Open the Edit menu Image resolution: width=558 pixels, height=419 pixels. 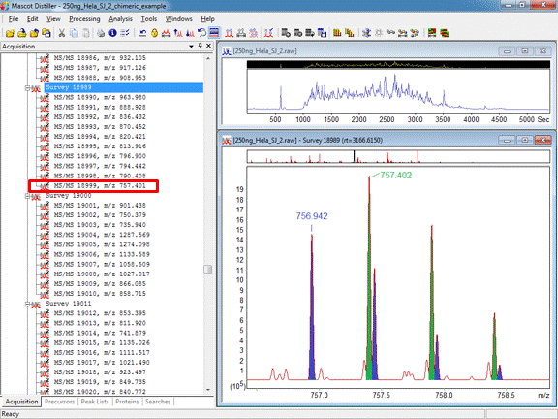pyautogui.click(x=32, y=19)
